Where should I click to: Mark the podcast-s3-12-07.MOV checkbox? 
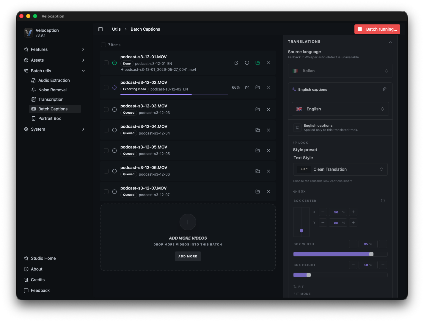pyautogui.click(x=106, y=192)
